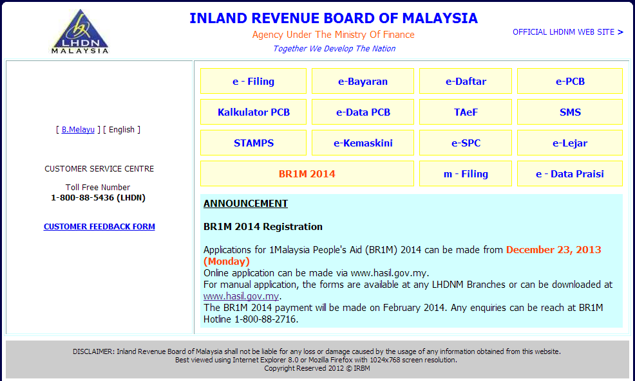Click the 'Best viewed using Internet Explorer' line
Image resolution: width=635 pixels, height=381 pixels.
point(316,360)
